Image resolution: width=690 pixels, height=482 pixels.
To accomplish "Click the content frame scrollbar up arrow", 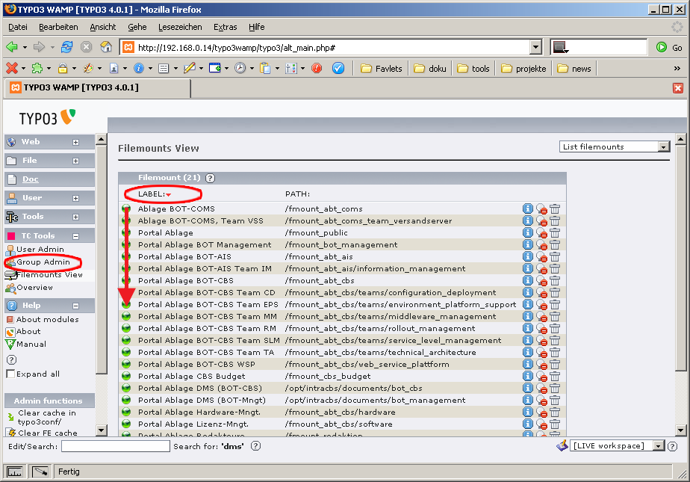I will point(680,140).
